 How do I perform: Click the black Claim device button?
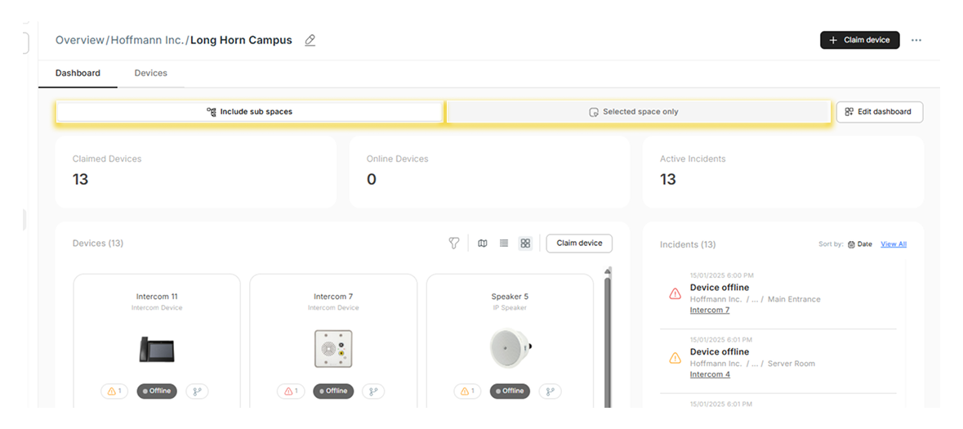[x=860, y=40]
